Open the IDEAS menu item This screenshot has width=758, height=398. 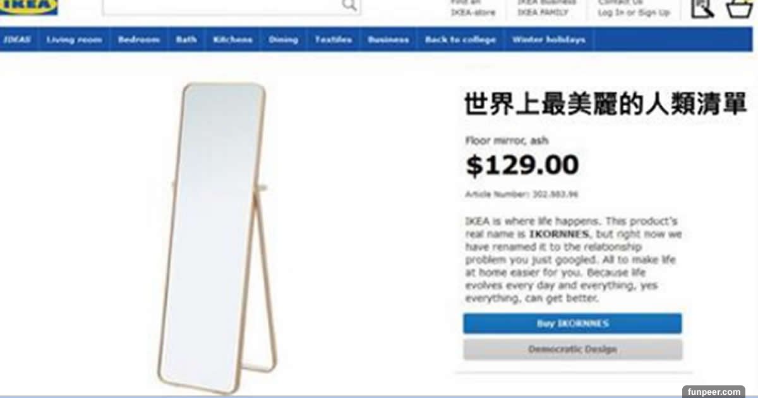tap(18, 39)
